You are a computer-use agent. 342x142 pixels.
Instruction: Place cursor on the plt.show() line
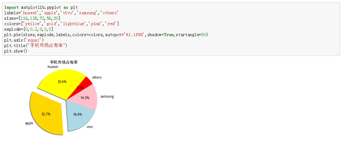tap(16, 51)
